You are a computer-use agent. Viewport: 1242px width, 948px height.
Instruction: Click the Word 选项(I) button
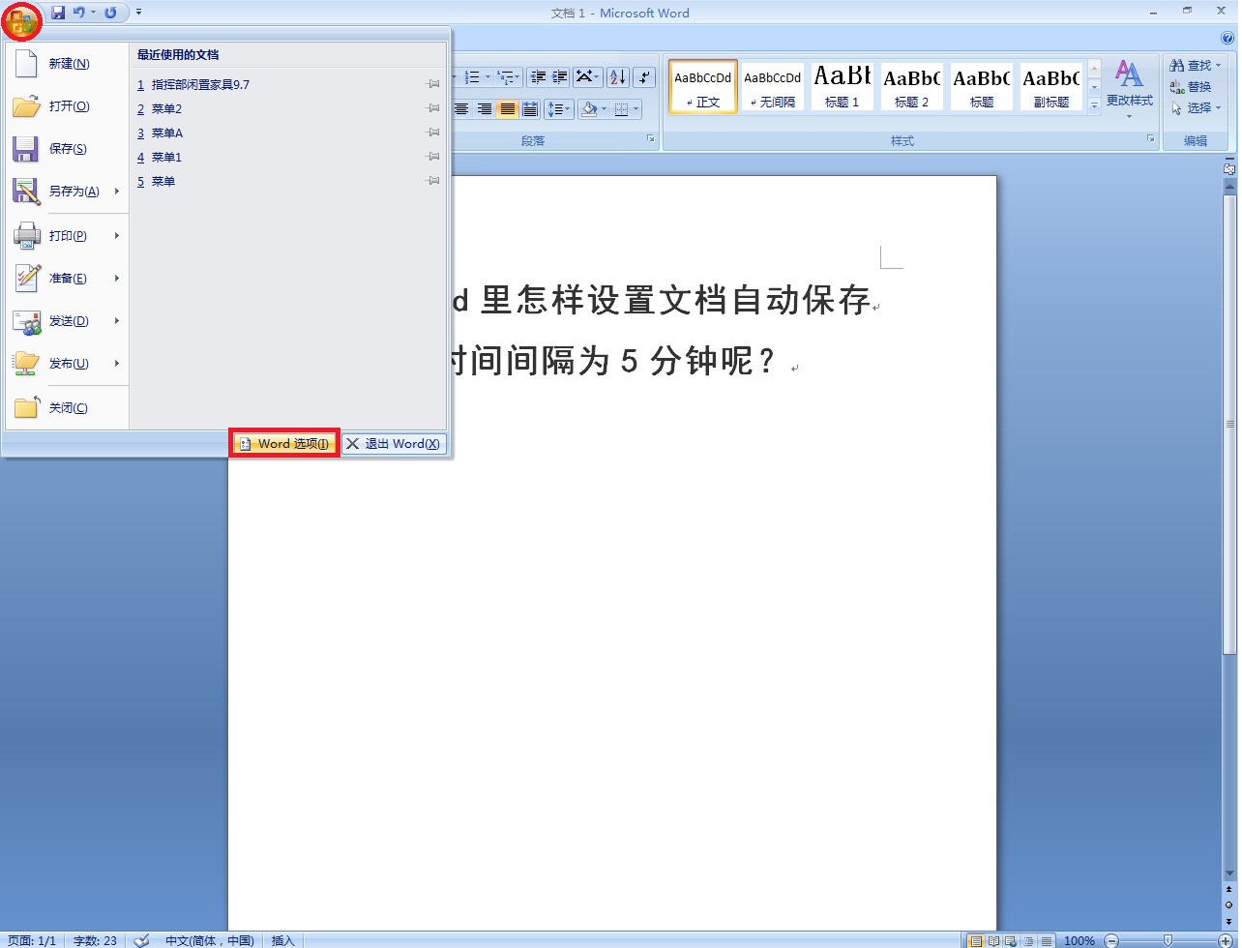click(284, 443)
